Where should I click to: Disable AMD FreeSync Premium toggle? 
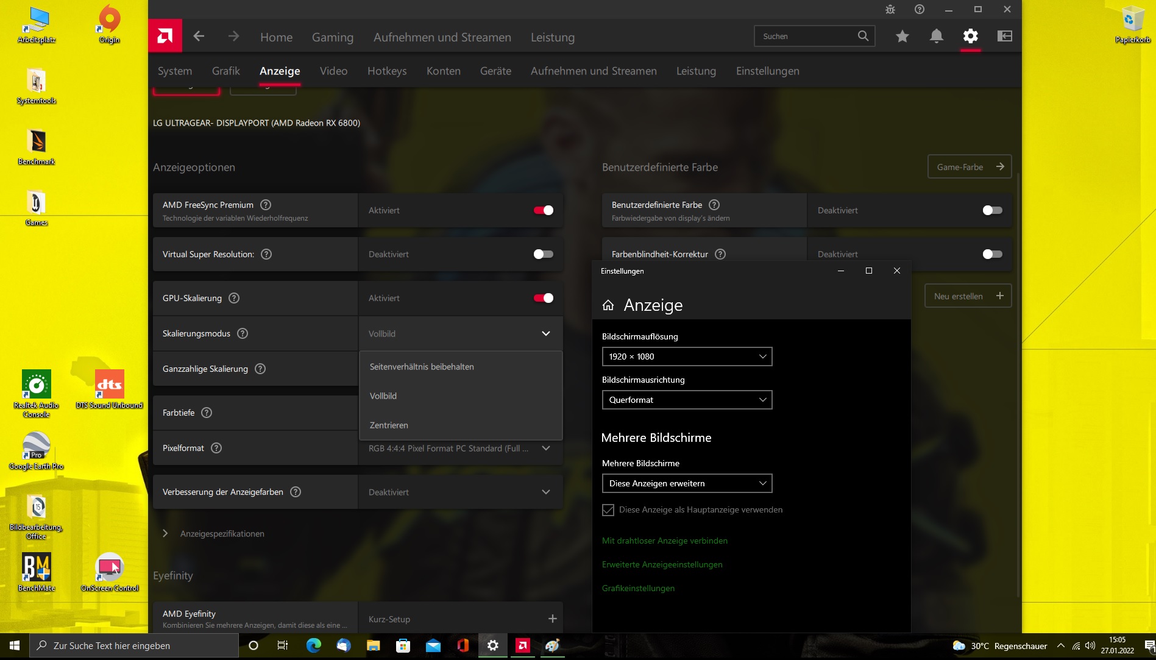tap(544, 210)
